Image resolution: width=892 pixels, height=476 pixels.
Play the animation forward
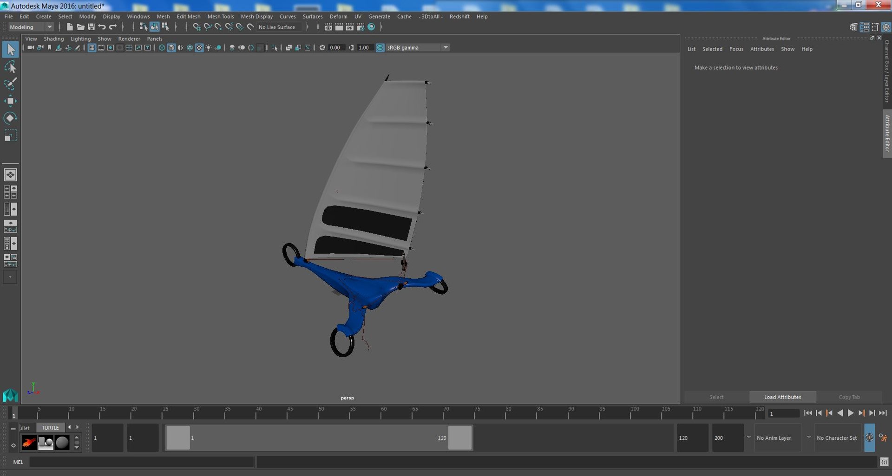[851, 413]
